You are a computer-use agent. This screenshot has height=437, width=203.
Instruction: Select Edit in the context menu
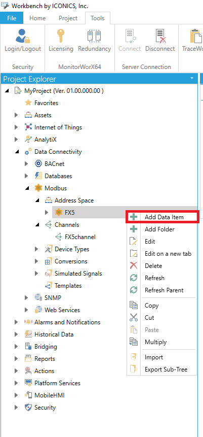[162, 242]
